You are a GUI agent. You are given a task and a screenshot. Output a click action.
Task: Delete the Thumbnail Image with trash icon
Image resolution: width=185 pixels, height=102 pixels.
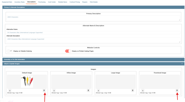(177, 90)
